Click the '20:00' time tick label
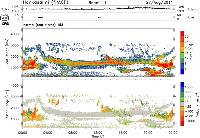Viewport: 200px width, 138px height. [148, 133]
